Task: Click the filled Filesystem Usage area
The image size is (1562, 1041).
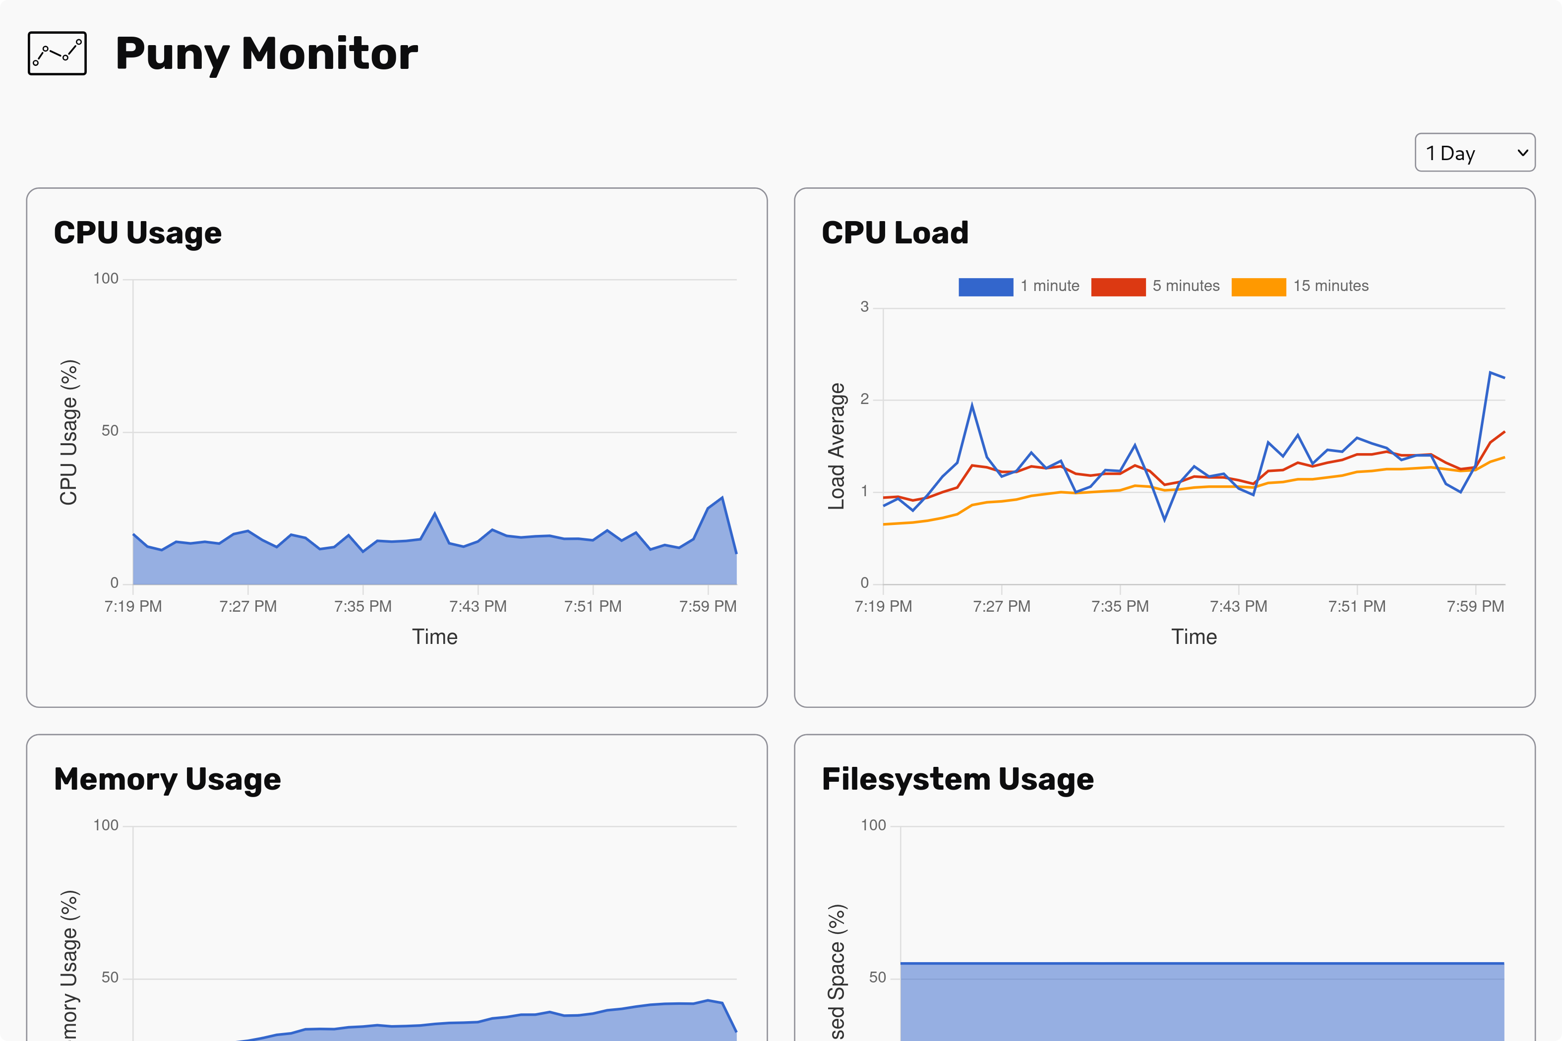Action: pos(1202,1002)
